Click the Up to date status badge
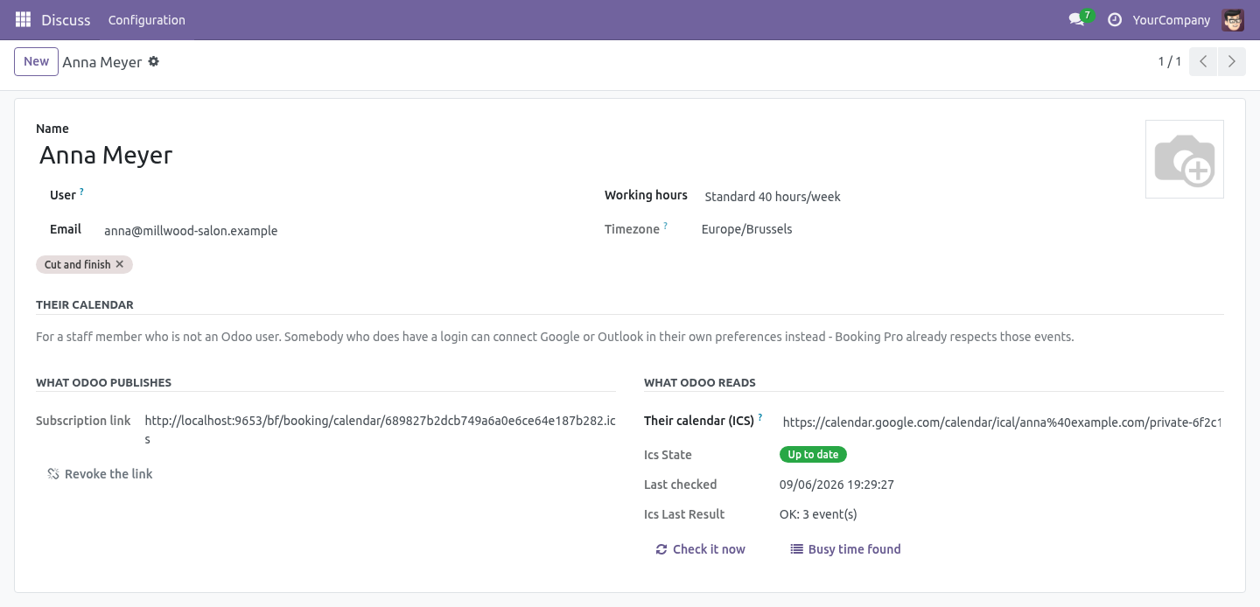Image resolution: width=1260 pixels, height=607 pixels. pos(813,455)
